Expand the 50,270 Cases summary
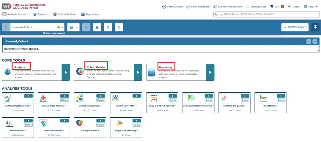This screenshot has height=142, width=321. pos(295,27)
